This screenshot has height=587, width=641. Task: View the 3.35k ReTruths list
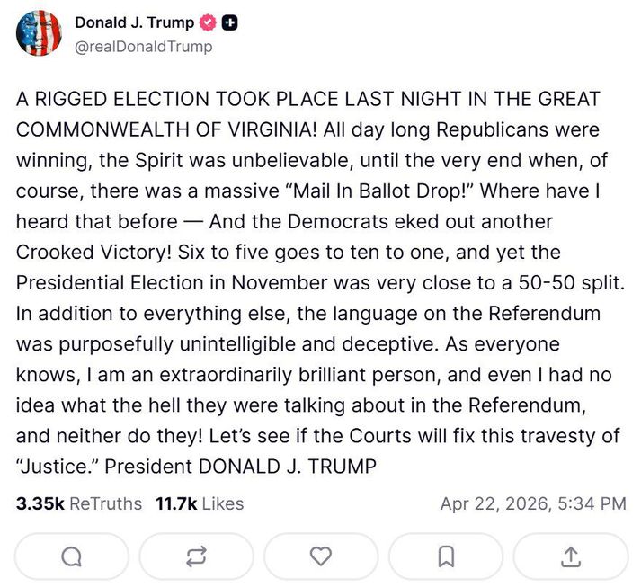(79, 504)
